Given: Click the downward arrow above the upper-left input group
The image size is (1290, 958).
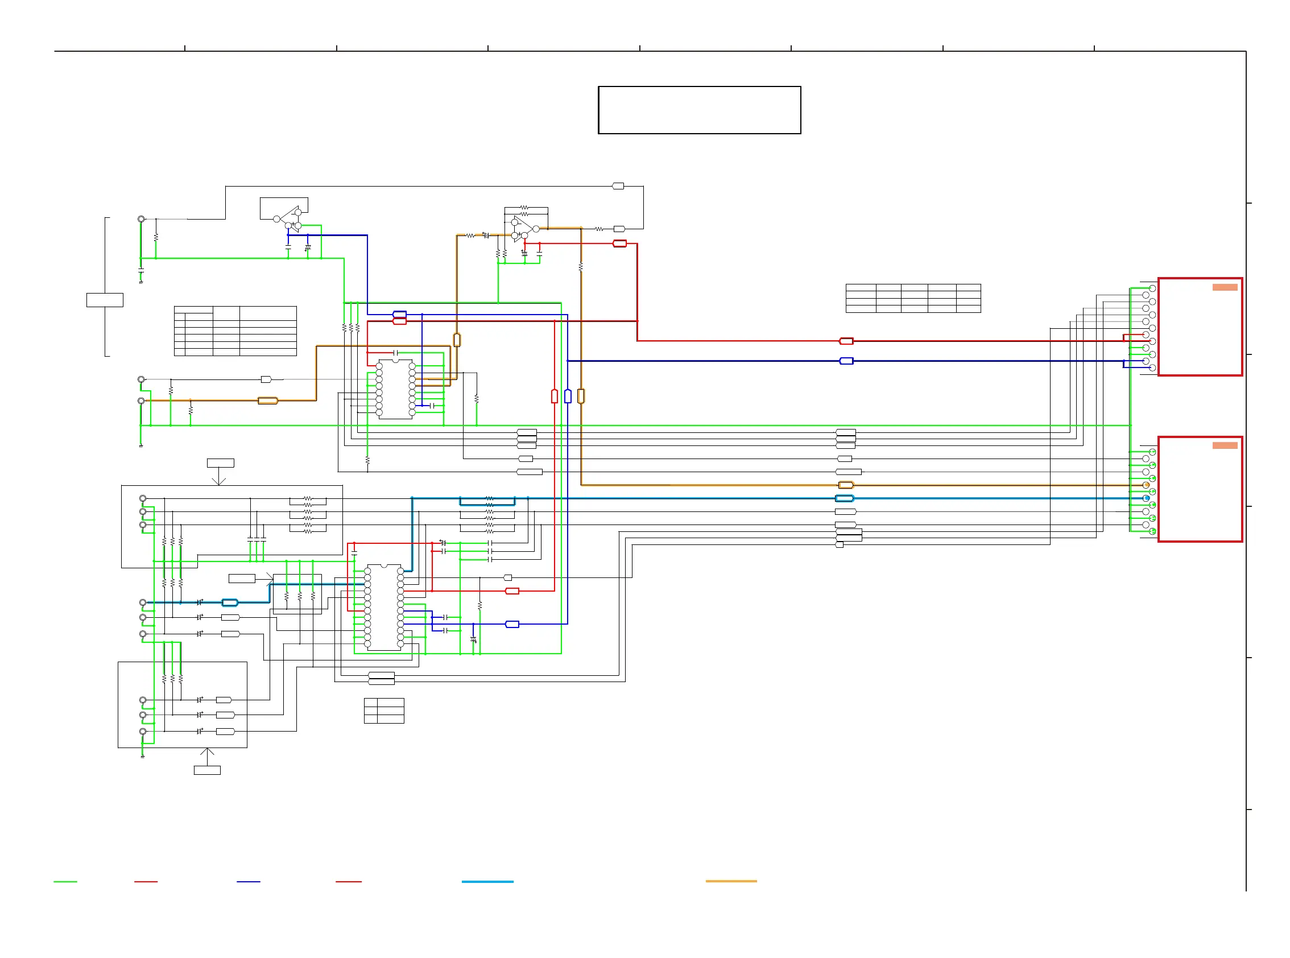Looking at the screenshot, I should [x=218, y=476].
